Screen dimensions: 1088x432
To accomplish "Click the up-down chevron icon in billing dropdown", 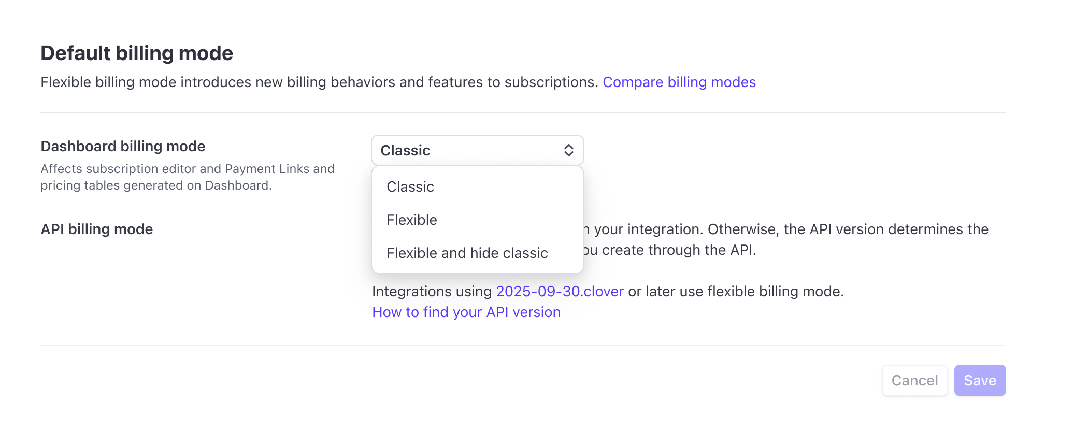I will tap(568, 150).
